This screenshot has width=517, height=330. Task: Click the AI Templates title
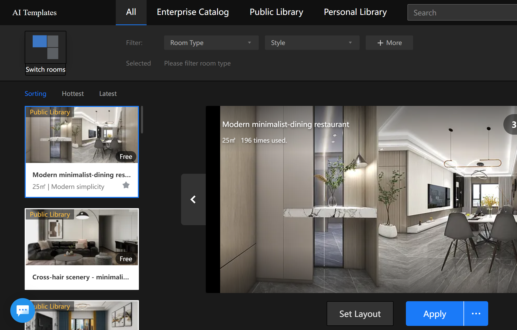pyautogui.click(x=34, y=13)
